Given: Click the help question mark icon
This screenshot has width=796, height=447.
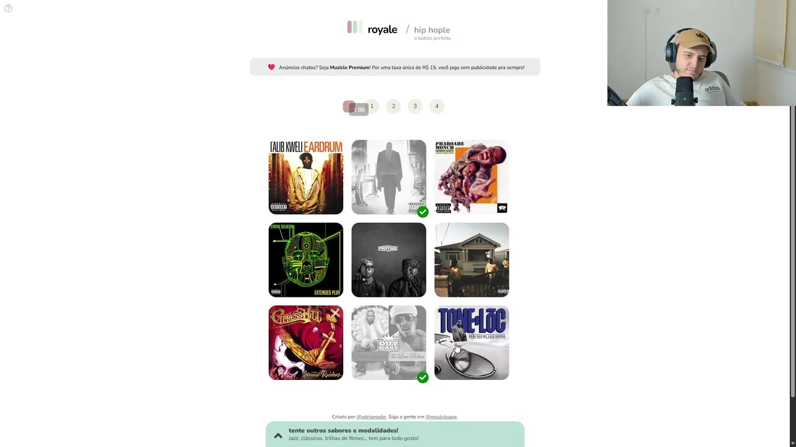Looking at the screenshot, I should [x=8, y=8].
